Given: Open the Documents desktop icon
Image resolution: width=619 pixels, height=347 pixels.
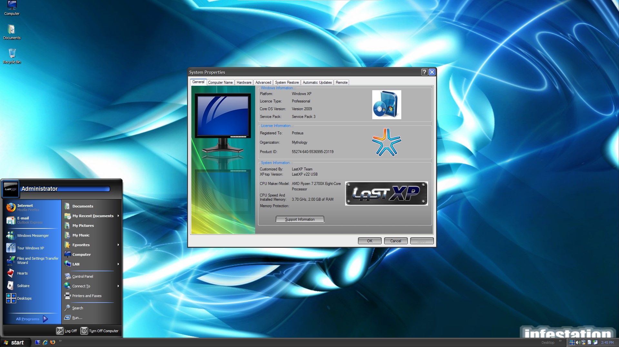Looking at the screenshot, I should 12,32.
